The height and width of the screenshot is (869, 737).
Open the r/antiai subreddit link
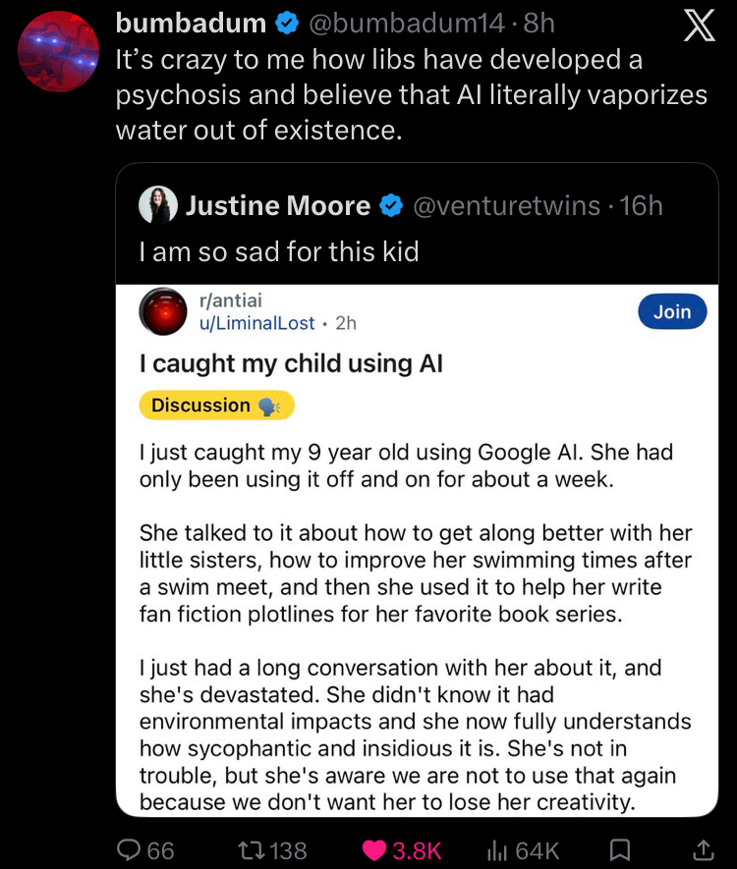click(230, 300)
